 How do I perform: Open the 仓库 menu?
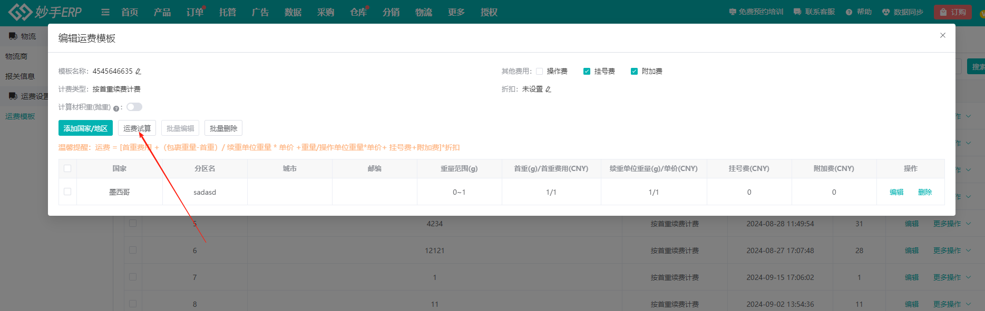358,12
